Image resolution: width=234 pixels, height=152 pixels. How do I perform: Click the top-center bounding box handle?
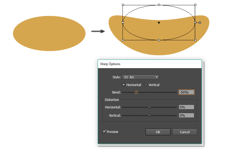click(159, 5)
